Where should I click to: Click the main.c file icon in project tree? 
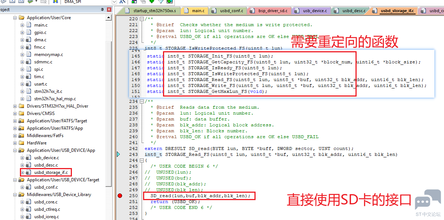[x=28, y=25]
